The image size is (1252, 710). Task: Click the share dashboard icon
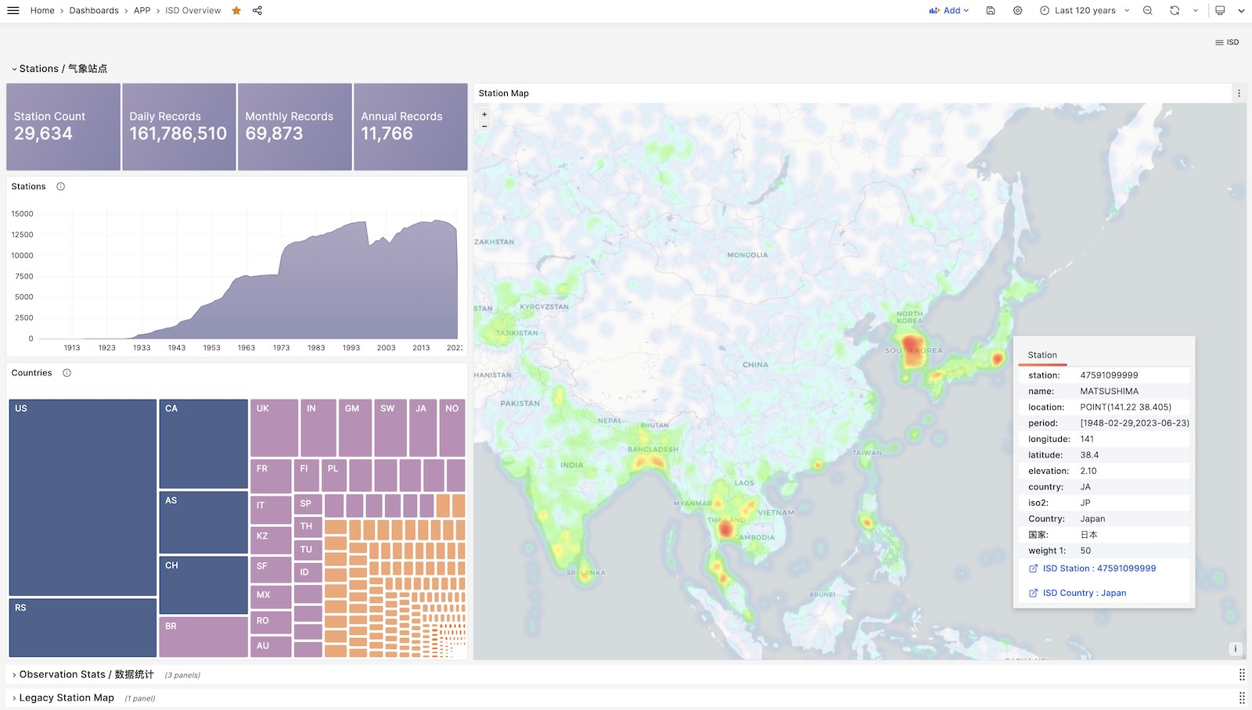click(x=256, y=10)
